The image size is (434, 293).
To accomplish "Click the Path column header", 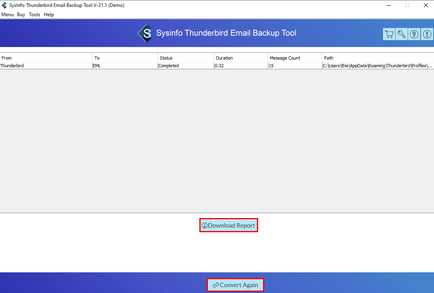I will (378, 58).
